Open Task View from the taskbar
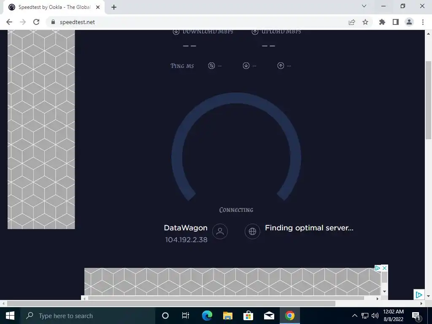The width and height of the screenshot is (432, 324). [186, 316]
